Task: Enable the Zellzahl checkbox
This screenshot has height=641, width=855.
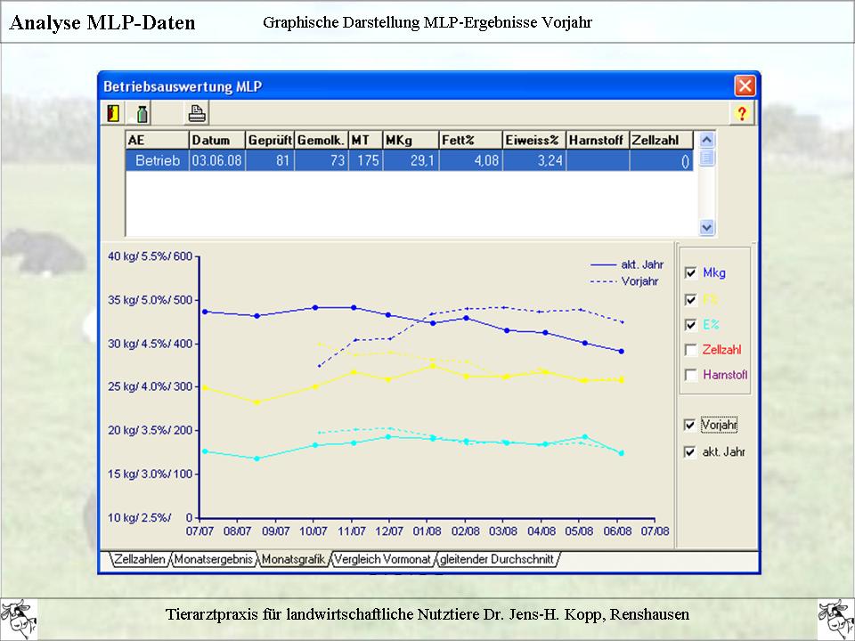Action: (690, 350)
